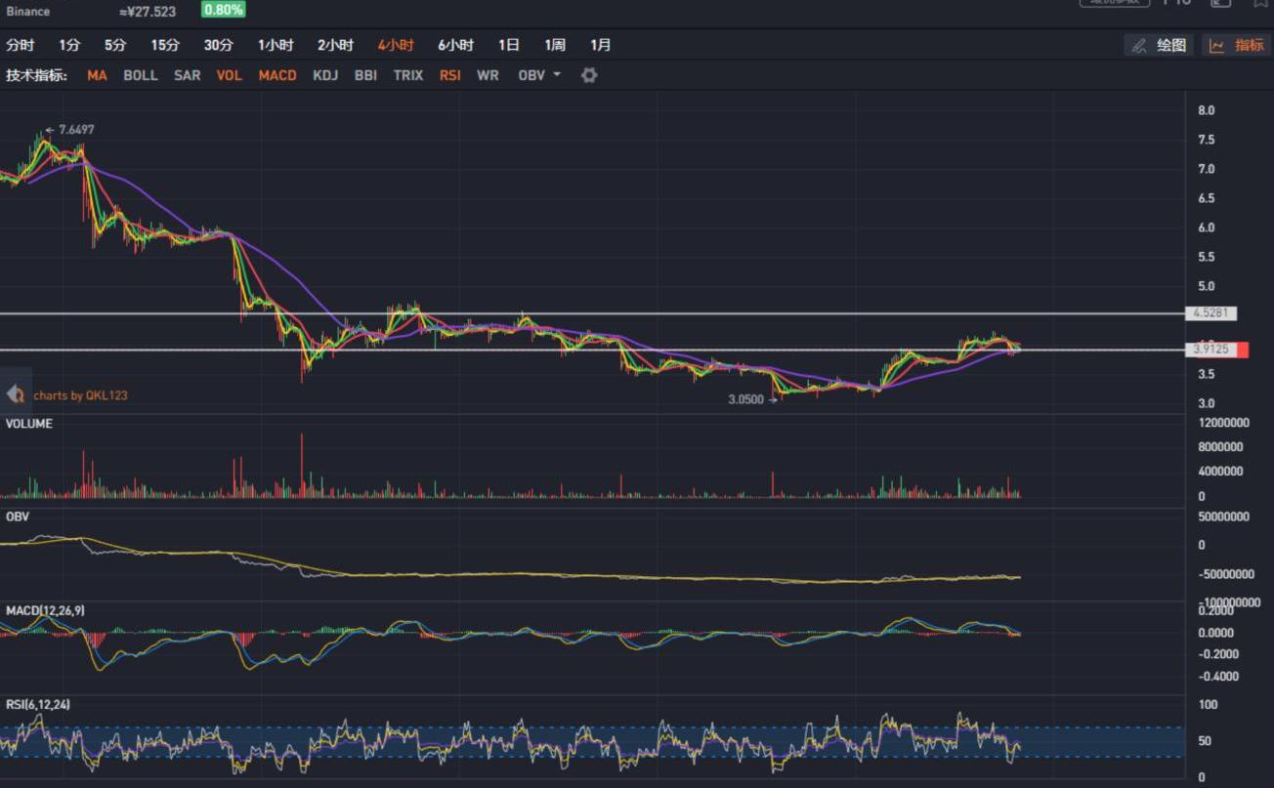Click the 4.5281 price line label

pyautogui.click(x=1210, y=313)
